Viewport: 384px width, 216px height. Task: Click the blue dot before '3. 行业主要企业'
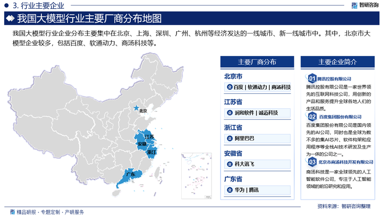pos(6,6)
